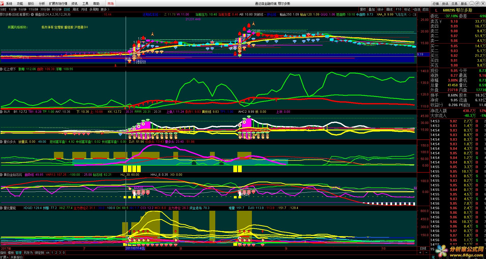The image size is (486, 259).
Task: Select template slot 0 at bottom
Action: [x=64, y=253]
